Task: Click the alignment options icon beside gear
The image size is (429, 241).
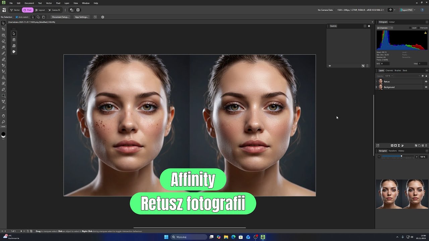Action: [x=95, y=17]
